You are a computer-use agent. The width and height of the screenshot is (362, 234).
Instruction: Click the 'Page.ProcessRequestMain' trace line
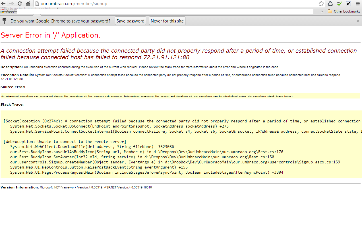147,172
